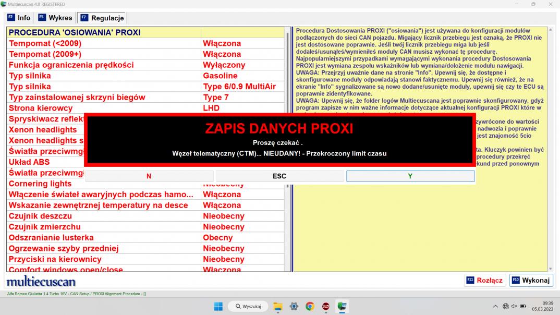560x315 pixels.
Task: Click the Multiecuscan title bar app icon
Action: tap(4, 4)
